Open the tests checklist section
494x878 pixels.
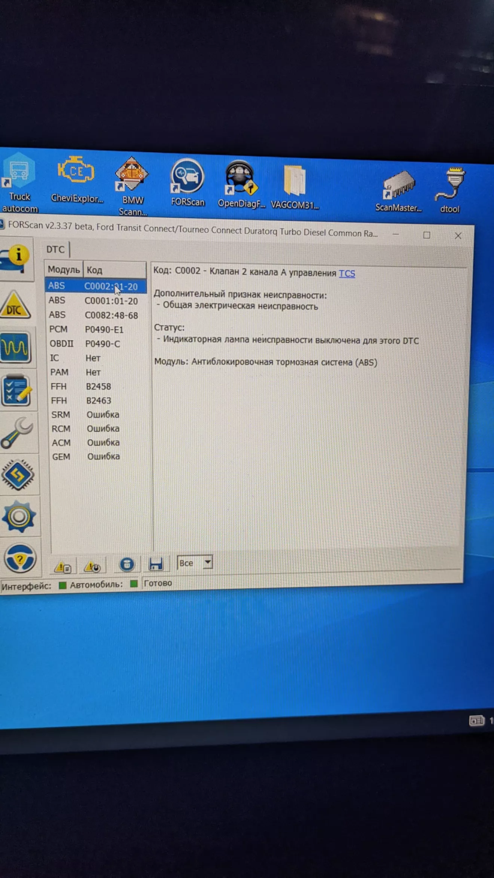point(16,391)
